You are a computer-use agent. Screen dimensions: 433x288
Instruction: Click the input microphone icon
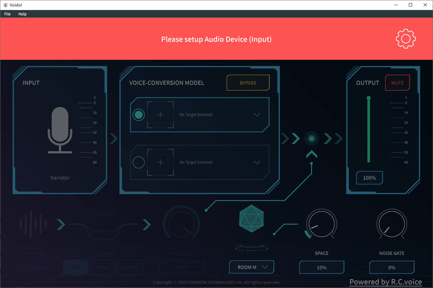pos(60,130)
